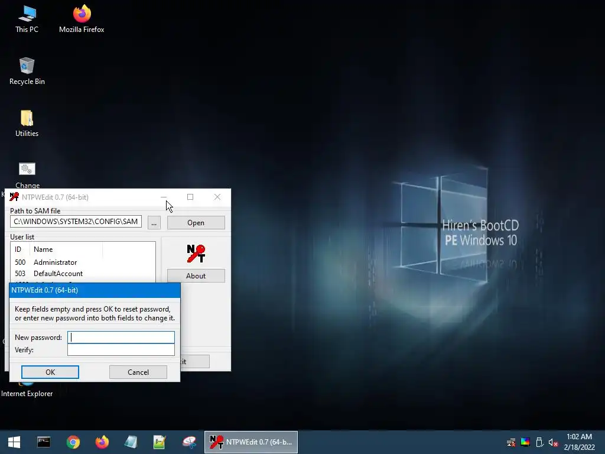Click the USB eject tray icon

point(539,442)
